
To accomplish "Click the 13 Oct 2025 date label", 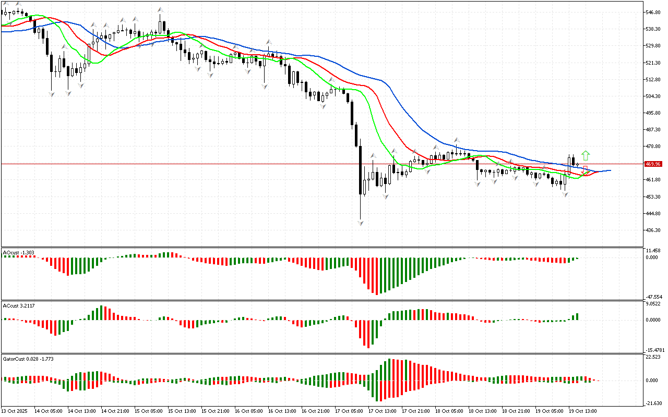I will 16,411.
